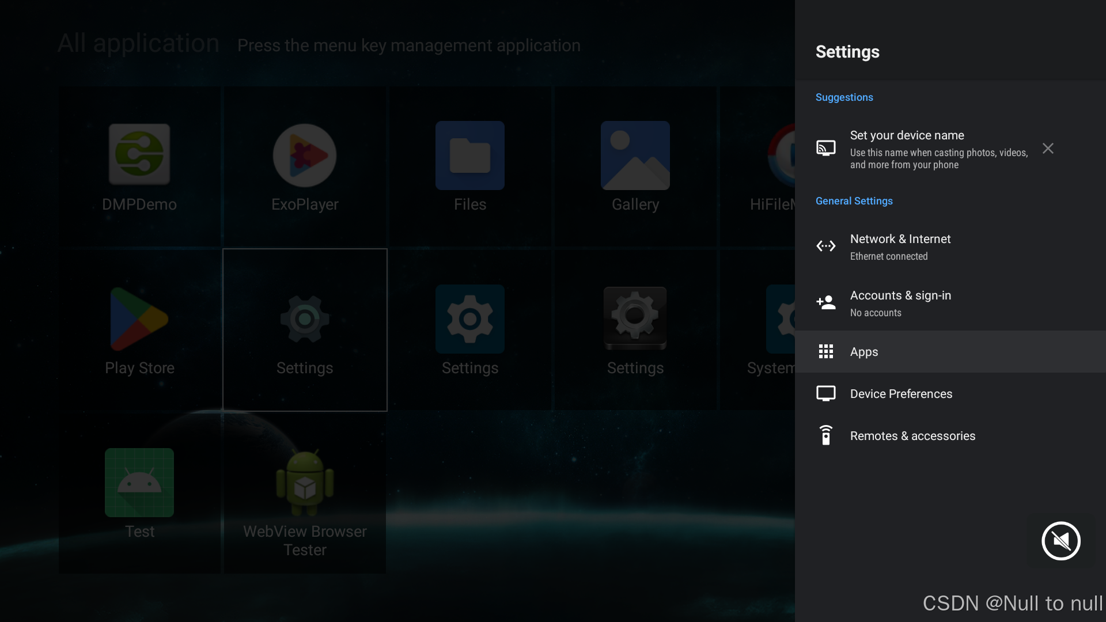Unmute audio via the speaker icon
1106x622 pixels.
pyautogui.click(x=1060, y=541)
